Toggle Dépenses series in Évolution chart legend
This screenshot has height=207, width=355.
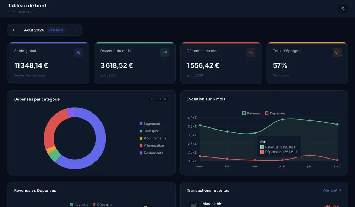point(275,113)
